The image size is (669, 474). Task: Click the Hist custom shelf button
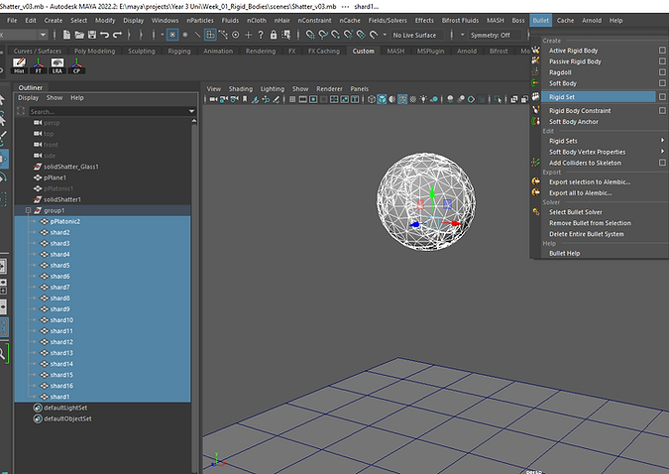(19, 65)
